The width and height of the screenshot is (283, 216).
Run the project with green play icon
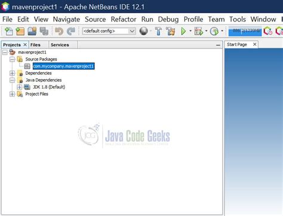[x=183, y=31]
